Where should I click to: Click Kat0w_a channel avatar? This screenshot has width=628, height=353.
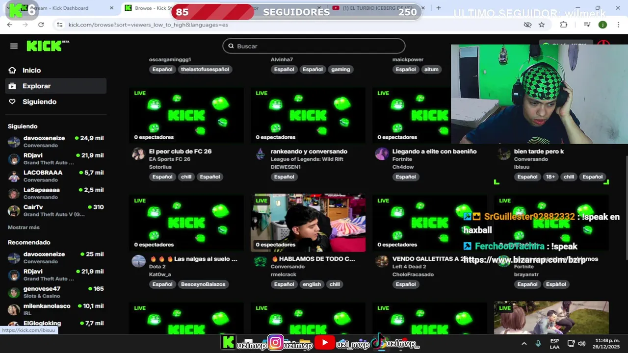point(138,261)
